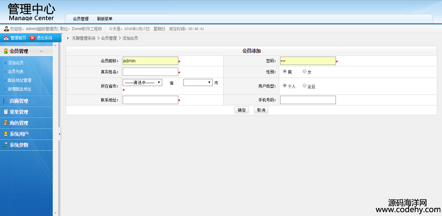The height and width of the screenshot is (216, 442).
Task: Open 页面管理 section via its list icon
Action: pyautogui.click(x=6, y=101)
